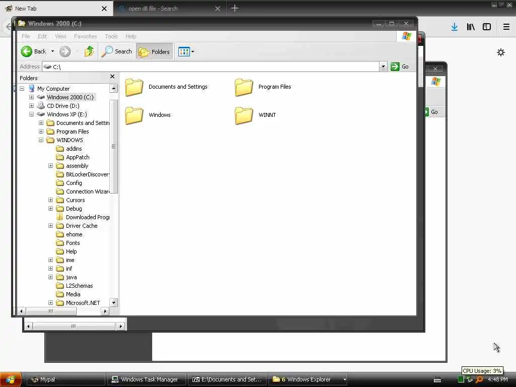Click folder tree horizontal scroll right arrow

(x=105, y=311)
